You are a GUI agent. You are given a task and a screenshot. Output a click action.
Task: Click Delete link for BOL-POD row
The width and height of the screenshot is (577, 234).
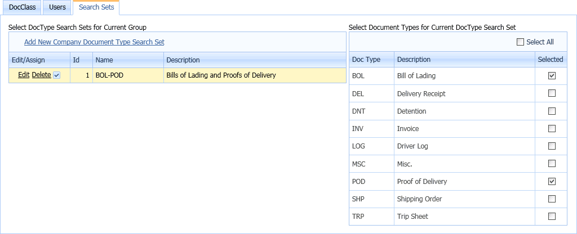42,75
